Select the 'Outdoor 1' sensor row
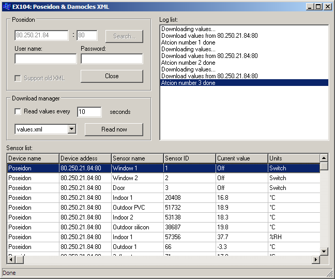 click(163, 247)
